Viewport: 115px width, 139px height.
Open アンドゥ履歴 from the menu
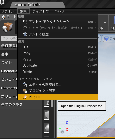pos(58,34)
